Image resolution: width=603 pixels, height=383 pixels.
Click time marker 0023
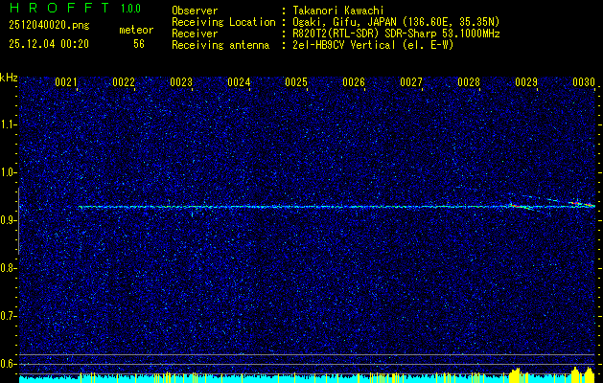tap(181, 82)
